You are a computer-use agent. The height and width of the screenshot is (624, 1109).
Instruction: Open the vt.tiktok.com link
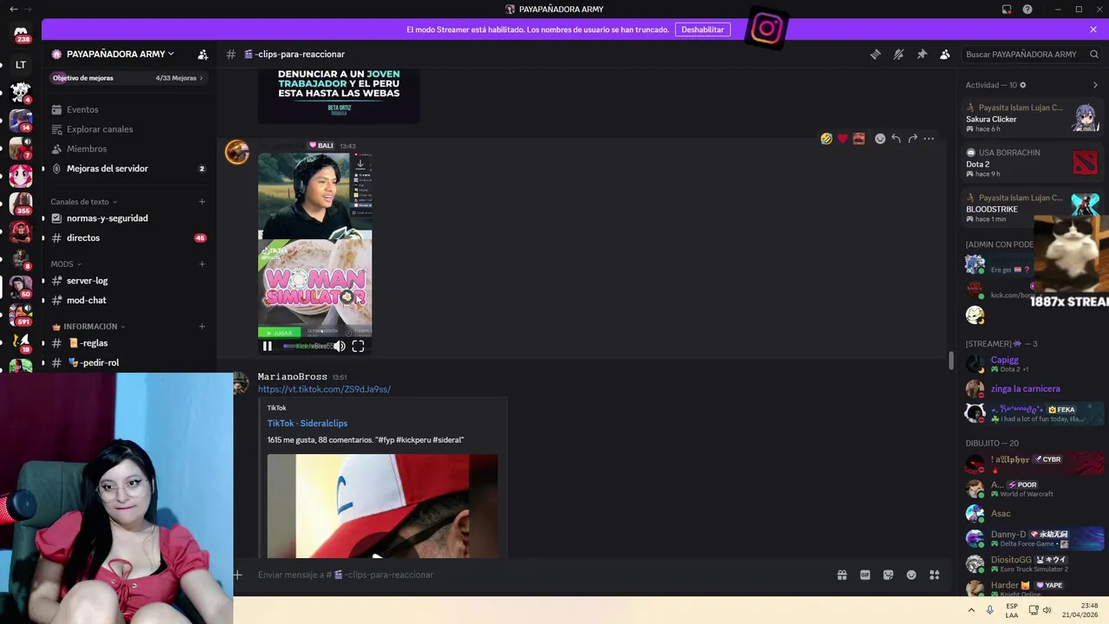click(324, 389)
